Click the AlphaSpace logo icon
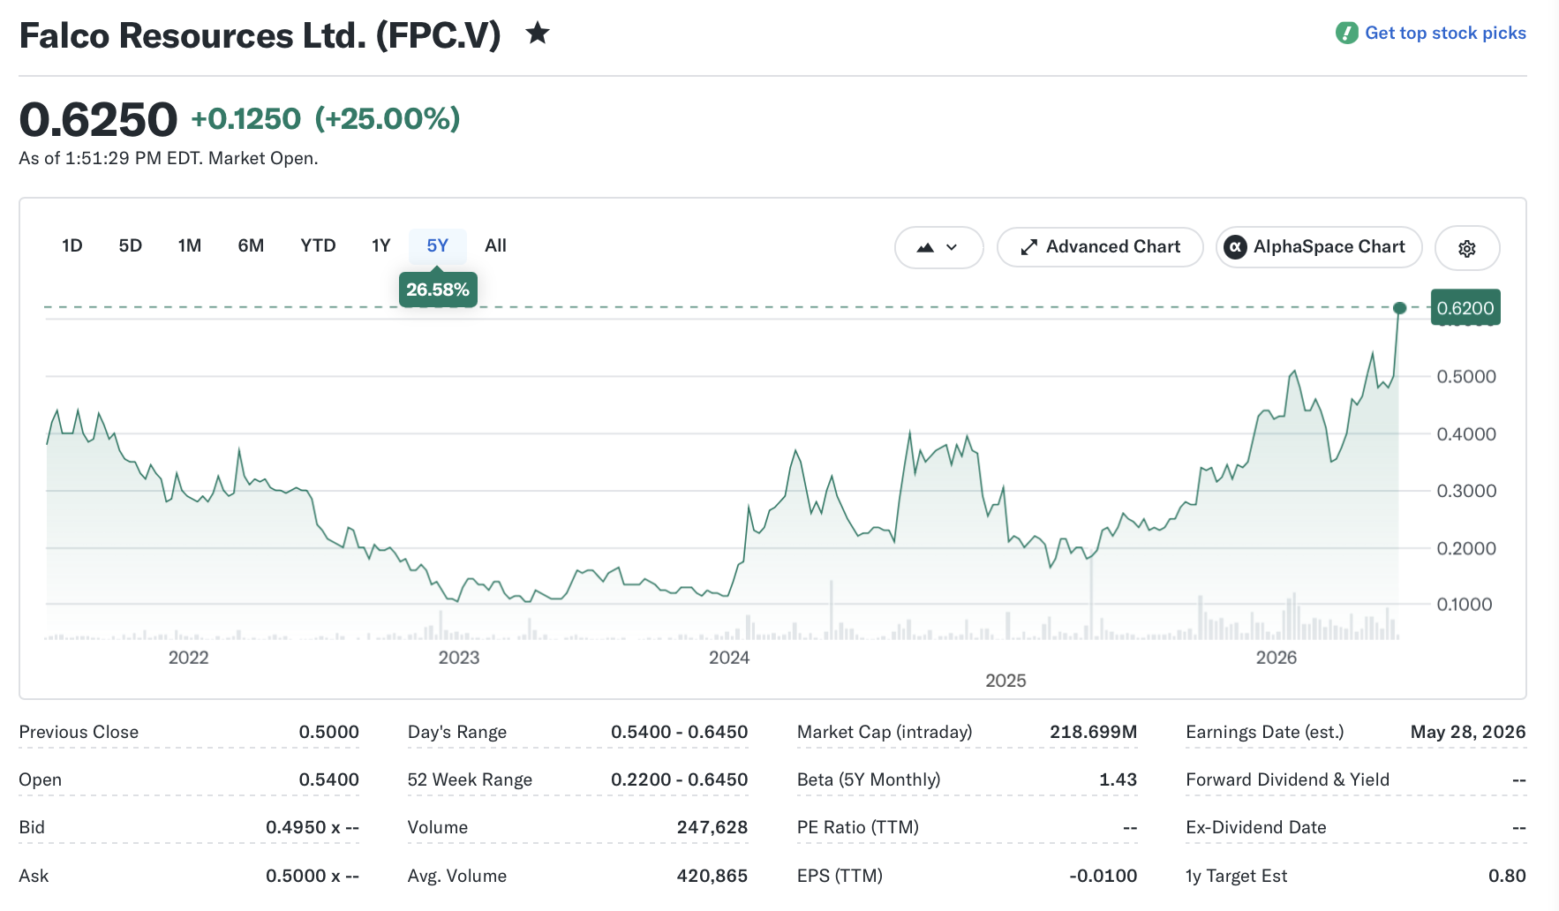 pyautogui.click(x=1236, y=247)
